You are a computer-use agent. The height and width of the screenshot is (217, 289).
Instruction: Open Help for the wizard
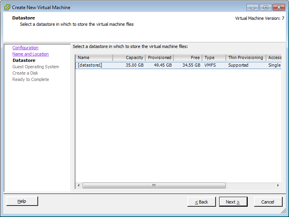[x=22, y=201]
